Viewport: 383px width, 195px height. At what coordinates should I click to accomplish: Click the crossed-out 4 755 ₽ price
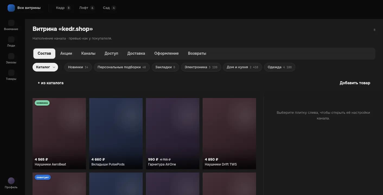tap(165, 160)
